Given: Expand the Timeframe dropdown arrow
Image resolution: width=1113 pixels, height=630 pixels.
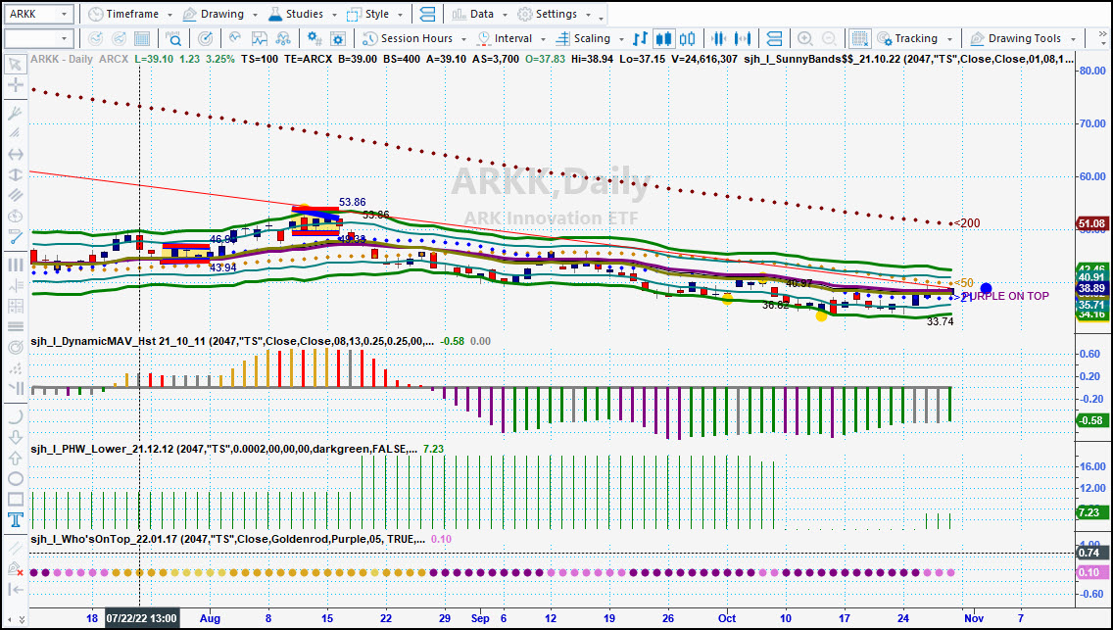Looking at the screenshot, I should click(169, 15).
